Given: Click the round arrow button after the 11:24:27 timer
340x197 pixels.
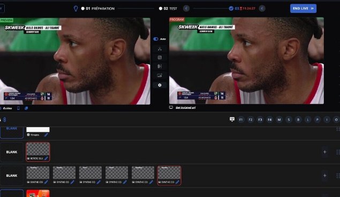Looking at the screenshot, I should tap(262, 9).
